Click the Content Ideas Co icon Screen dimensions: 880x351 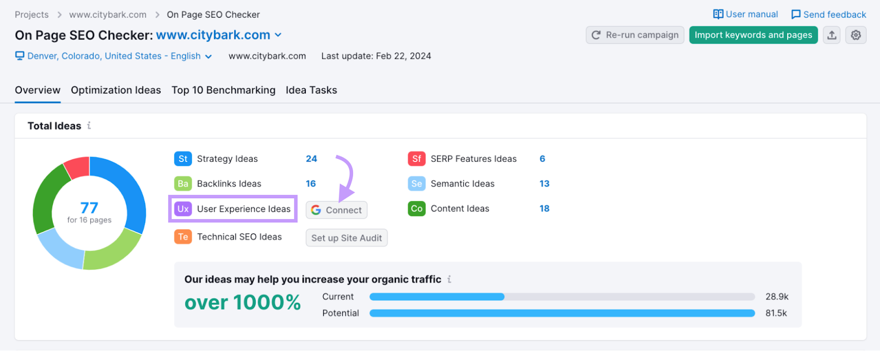tap(417, 209)
